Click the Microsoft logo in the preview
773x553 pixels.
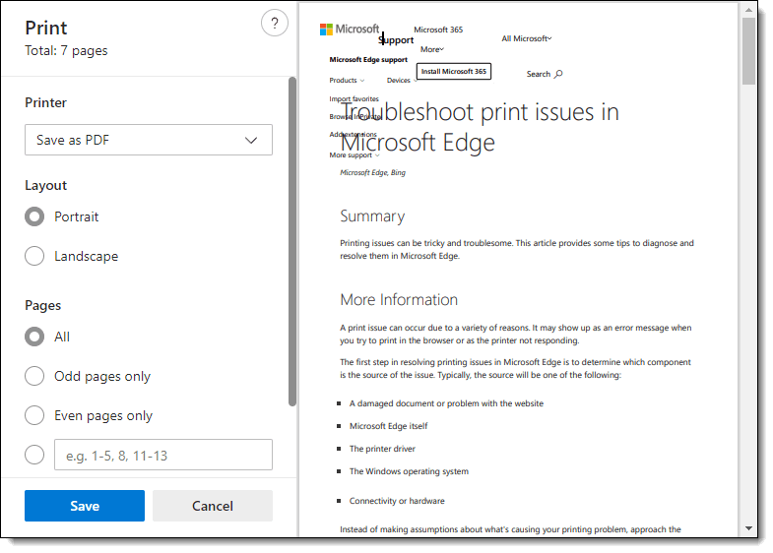[x=350, y=30]
